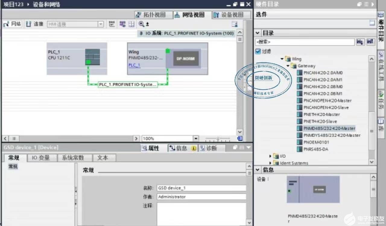Click the search upward icon in catalog

click(x=370, y=42)
